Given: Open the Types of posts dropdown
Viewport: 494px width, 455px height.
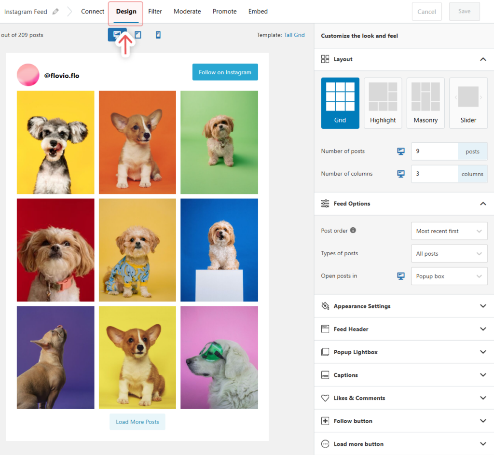Looking at the screenshot, I should 449,253.
